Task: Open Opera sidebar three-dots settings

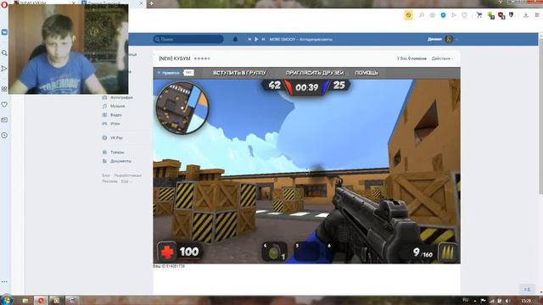Action: [4, 281]
